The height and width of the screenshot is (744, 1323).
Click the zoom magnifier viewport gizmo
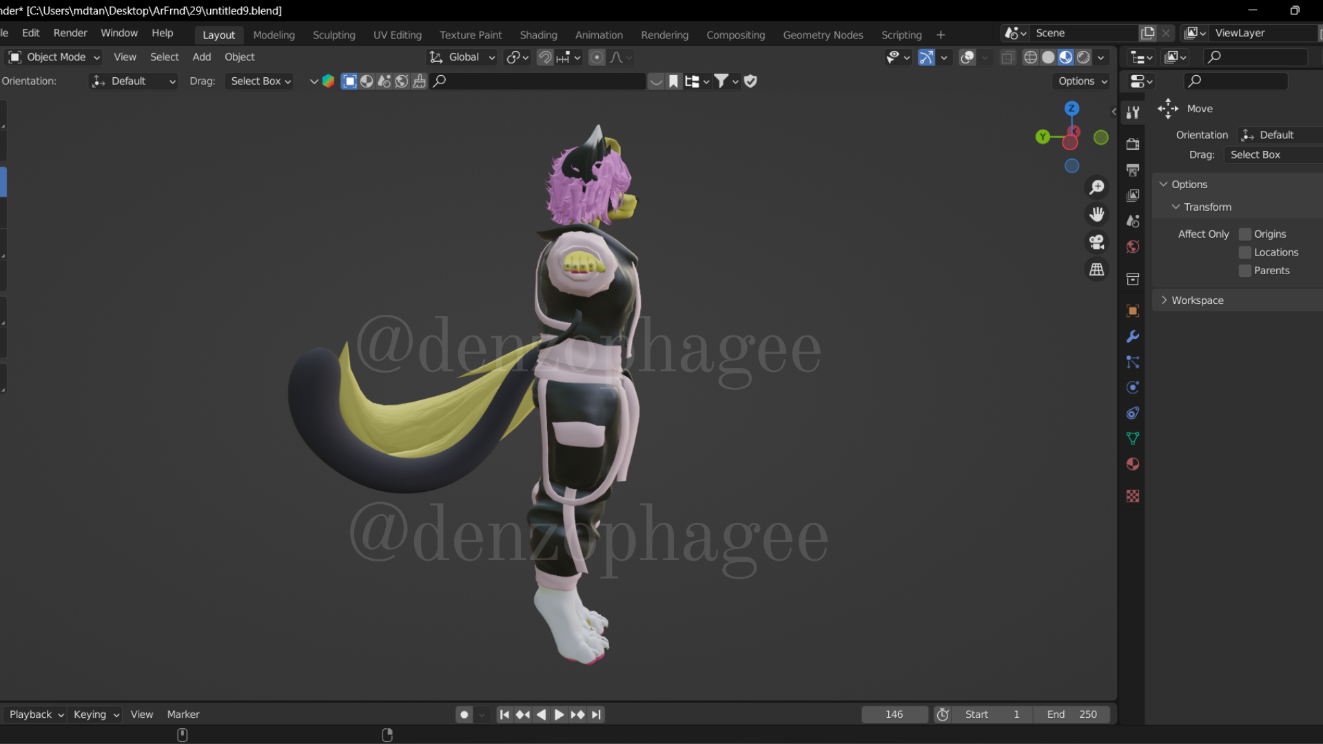coord(1096,187)
